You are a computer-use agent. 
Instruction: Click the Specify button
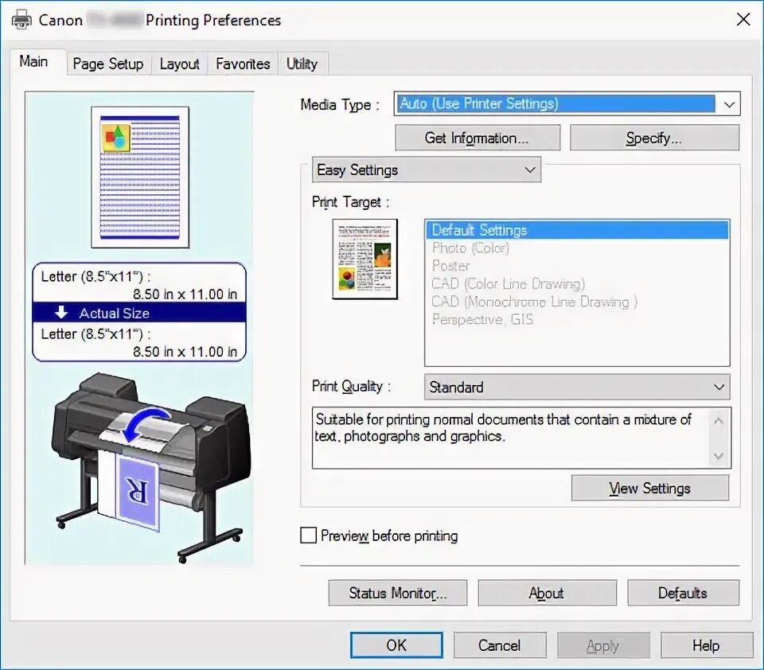tap(654, 138)
